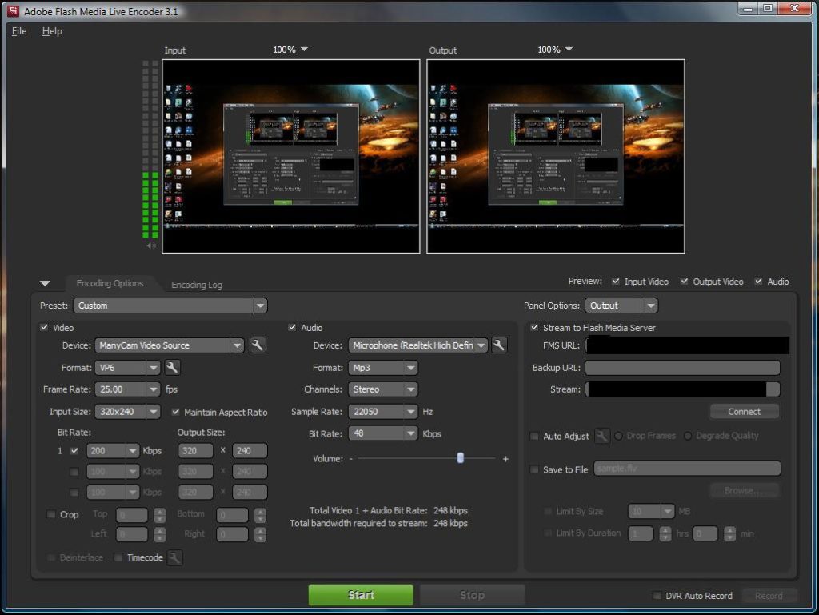Open audio Format Mp3 dropdown
819x615 pixels.
[x=383, y=368]
